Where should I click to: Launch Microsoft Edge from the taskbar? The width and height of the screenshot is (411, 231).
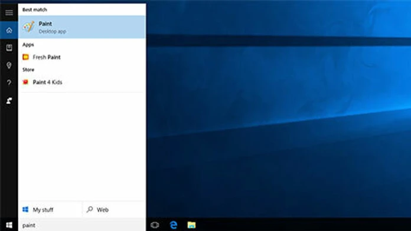pyautogui.click(x=173, y=225)
